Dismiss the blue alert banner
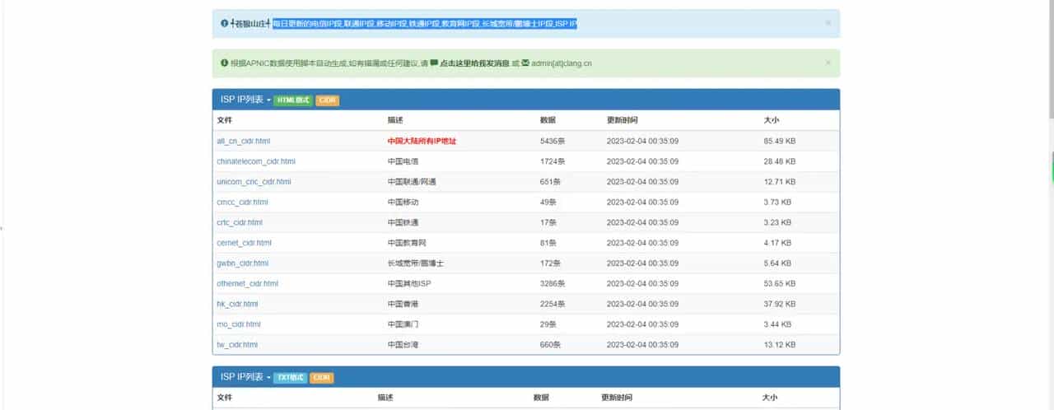The image size is (1054, 410). coord(828,23)
